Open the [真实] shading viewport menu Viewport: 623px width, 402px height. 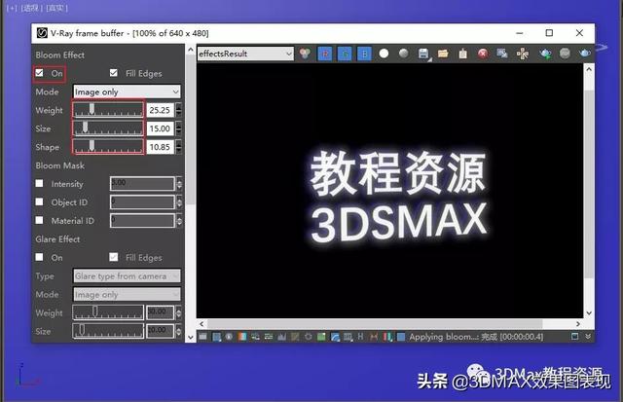56,8
